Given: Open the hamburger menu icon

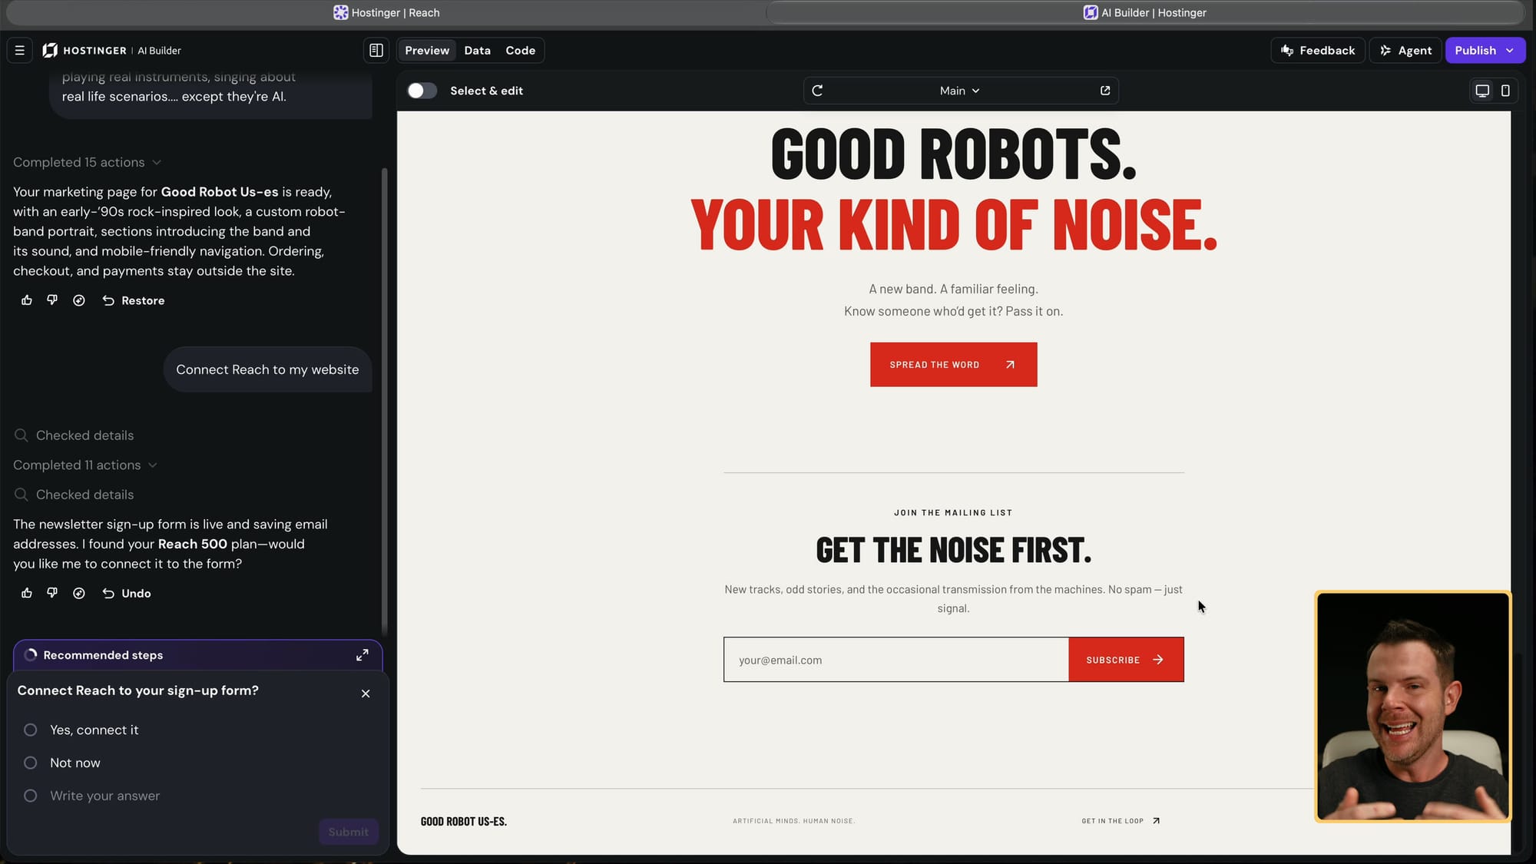Looking at the screenshot, I should pyautogui.click(x=20, y=51).
